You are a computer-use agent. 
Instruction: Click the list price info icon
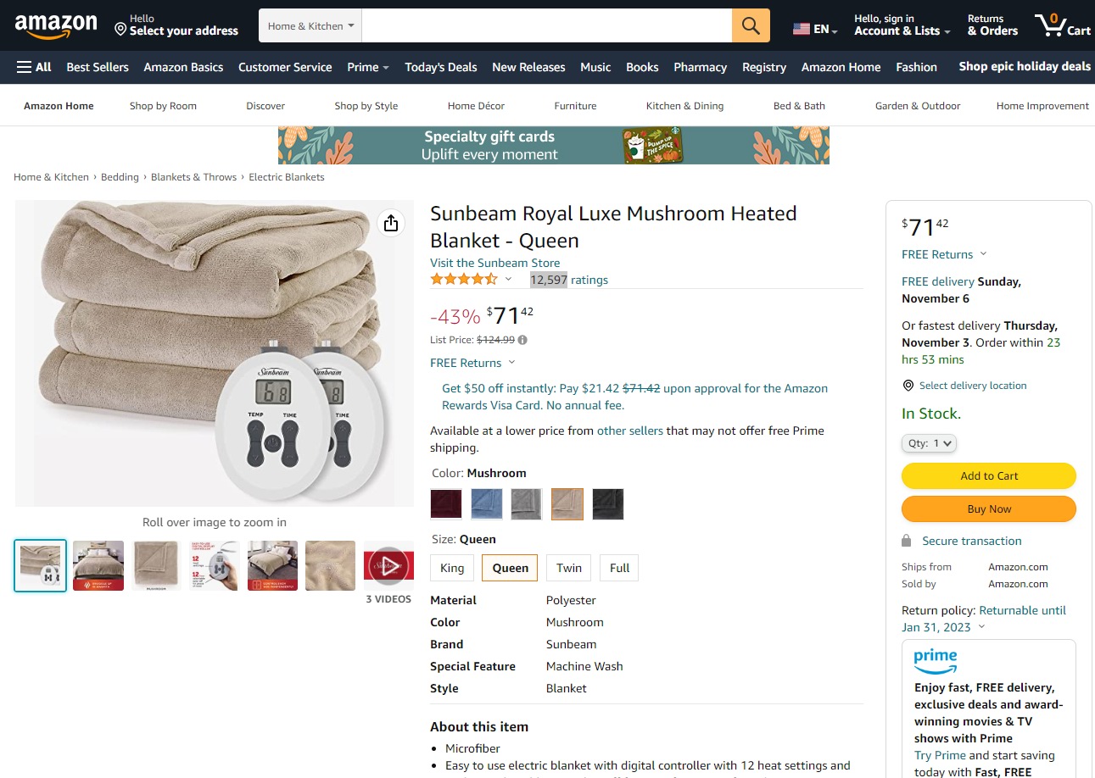point(522,341)
